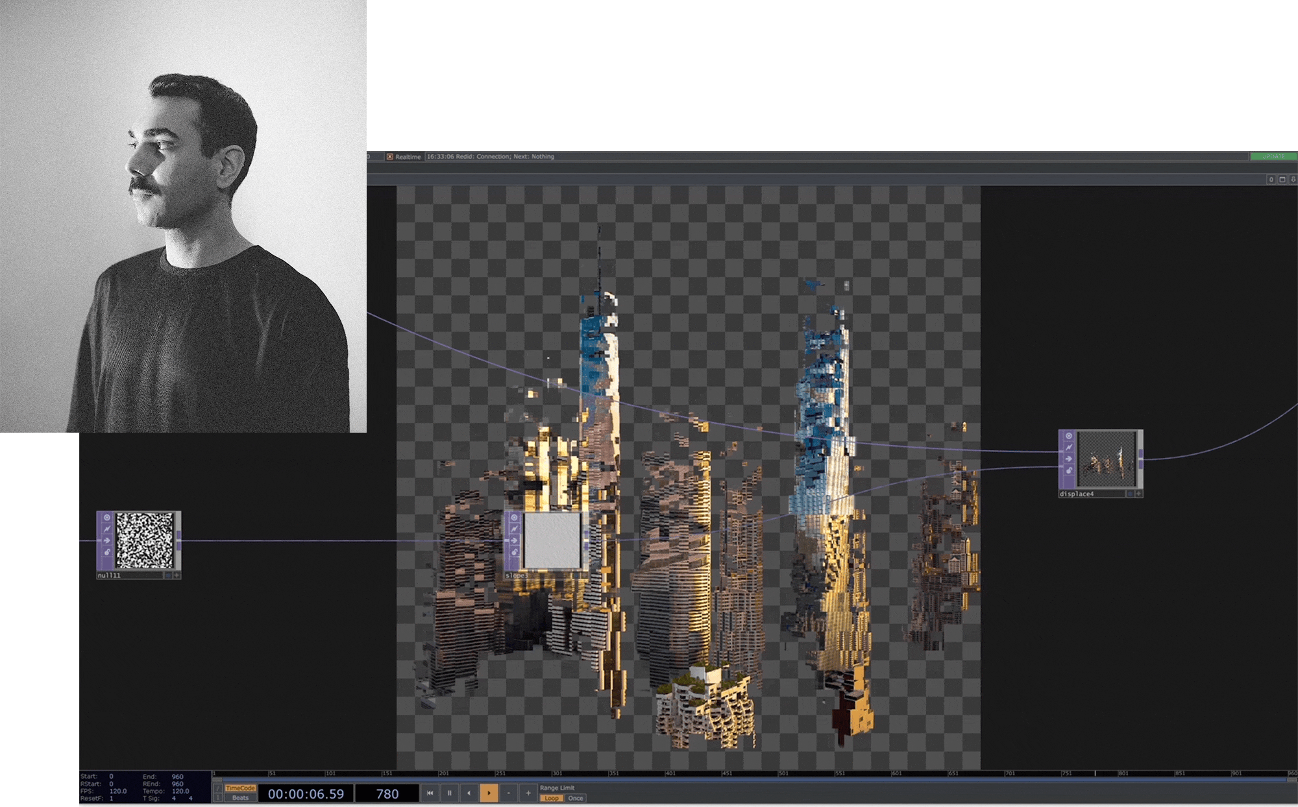The image size is (1298, 807).
Task: Click the frame number field showing 780
Action: tap(387, 793)
